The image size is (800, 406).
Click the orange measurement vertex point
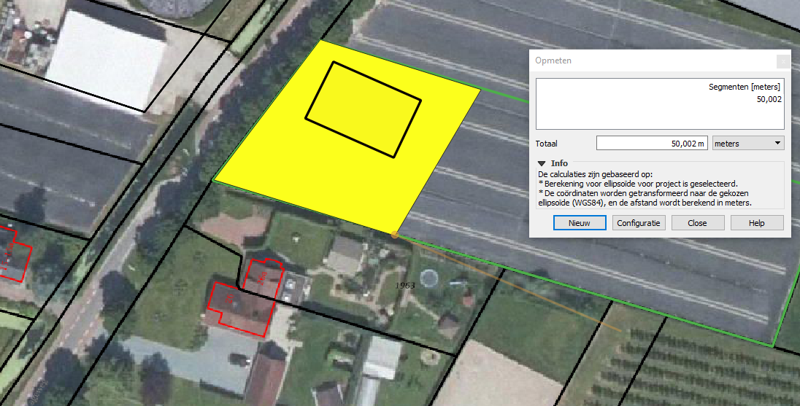coord(394,235)
